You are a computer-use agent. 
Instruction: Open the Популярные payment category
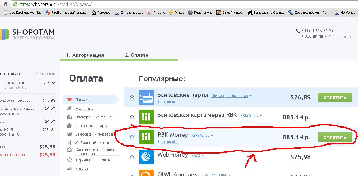point(86,100)
